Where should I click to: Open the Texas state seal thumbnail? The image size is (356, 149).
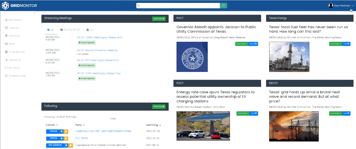pyautogui.click(x=192, y=57)
